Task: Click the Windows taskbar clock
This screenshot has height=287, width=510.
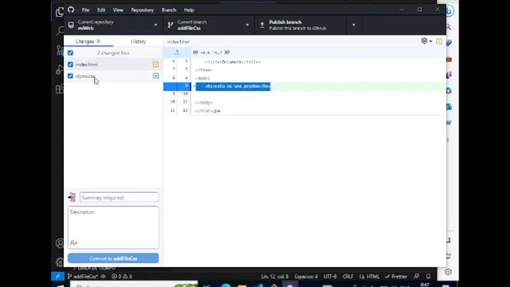Action: [425, 285]
